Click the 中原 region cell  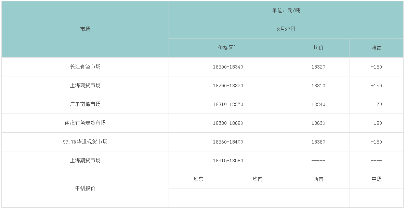point(376,179)
